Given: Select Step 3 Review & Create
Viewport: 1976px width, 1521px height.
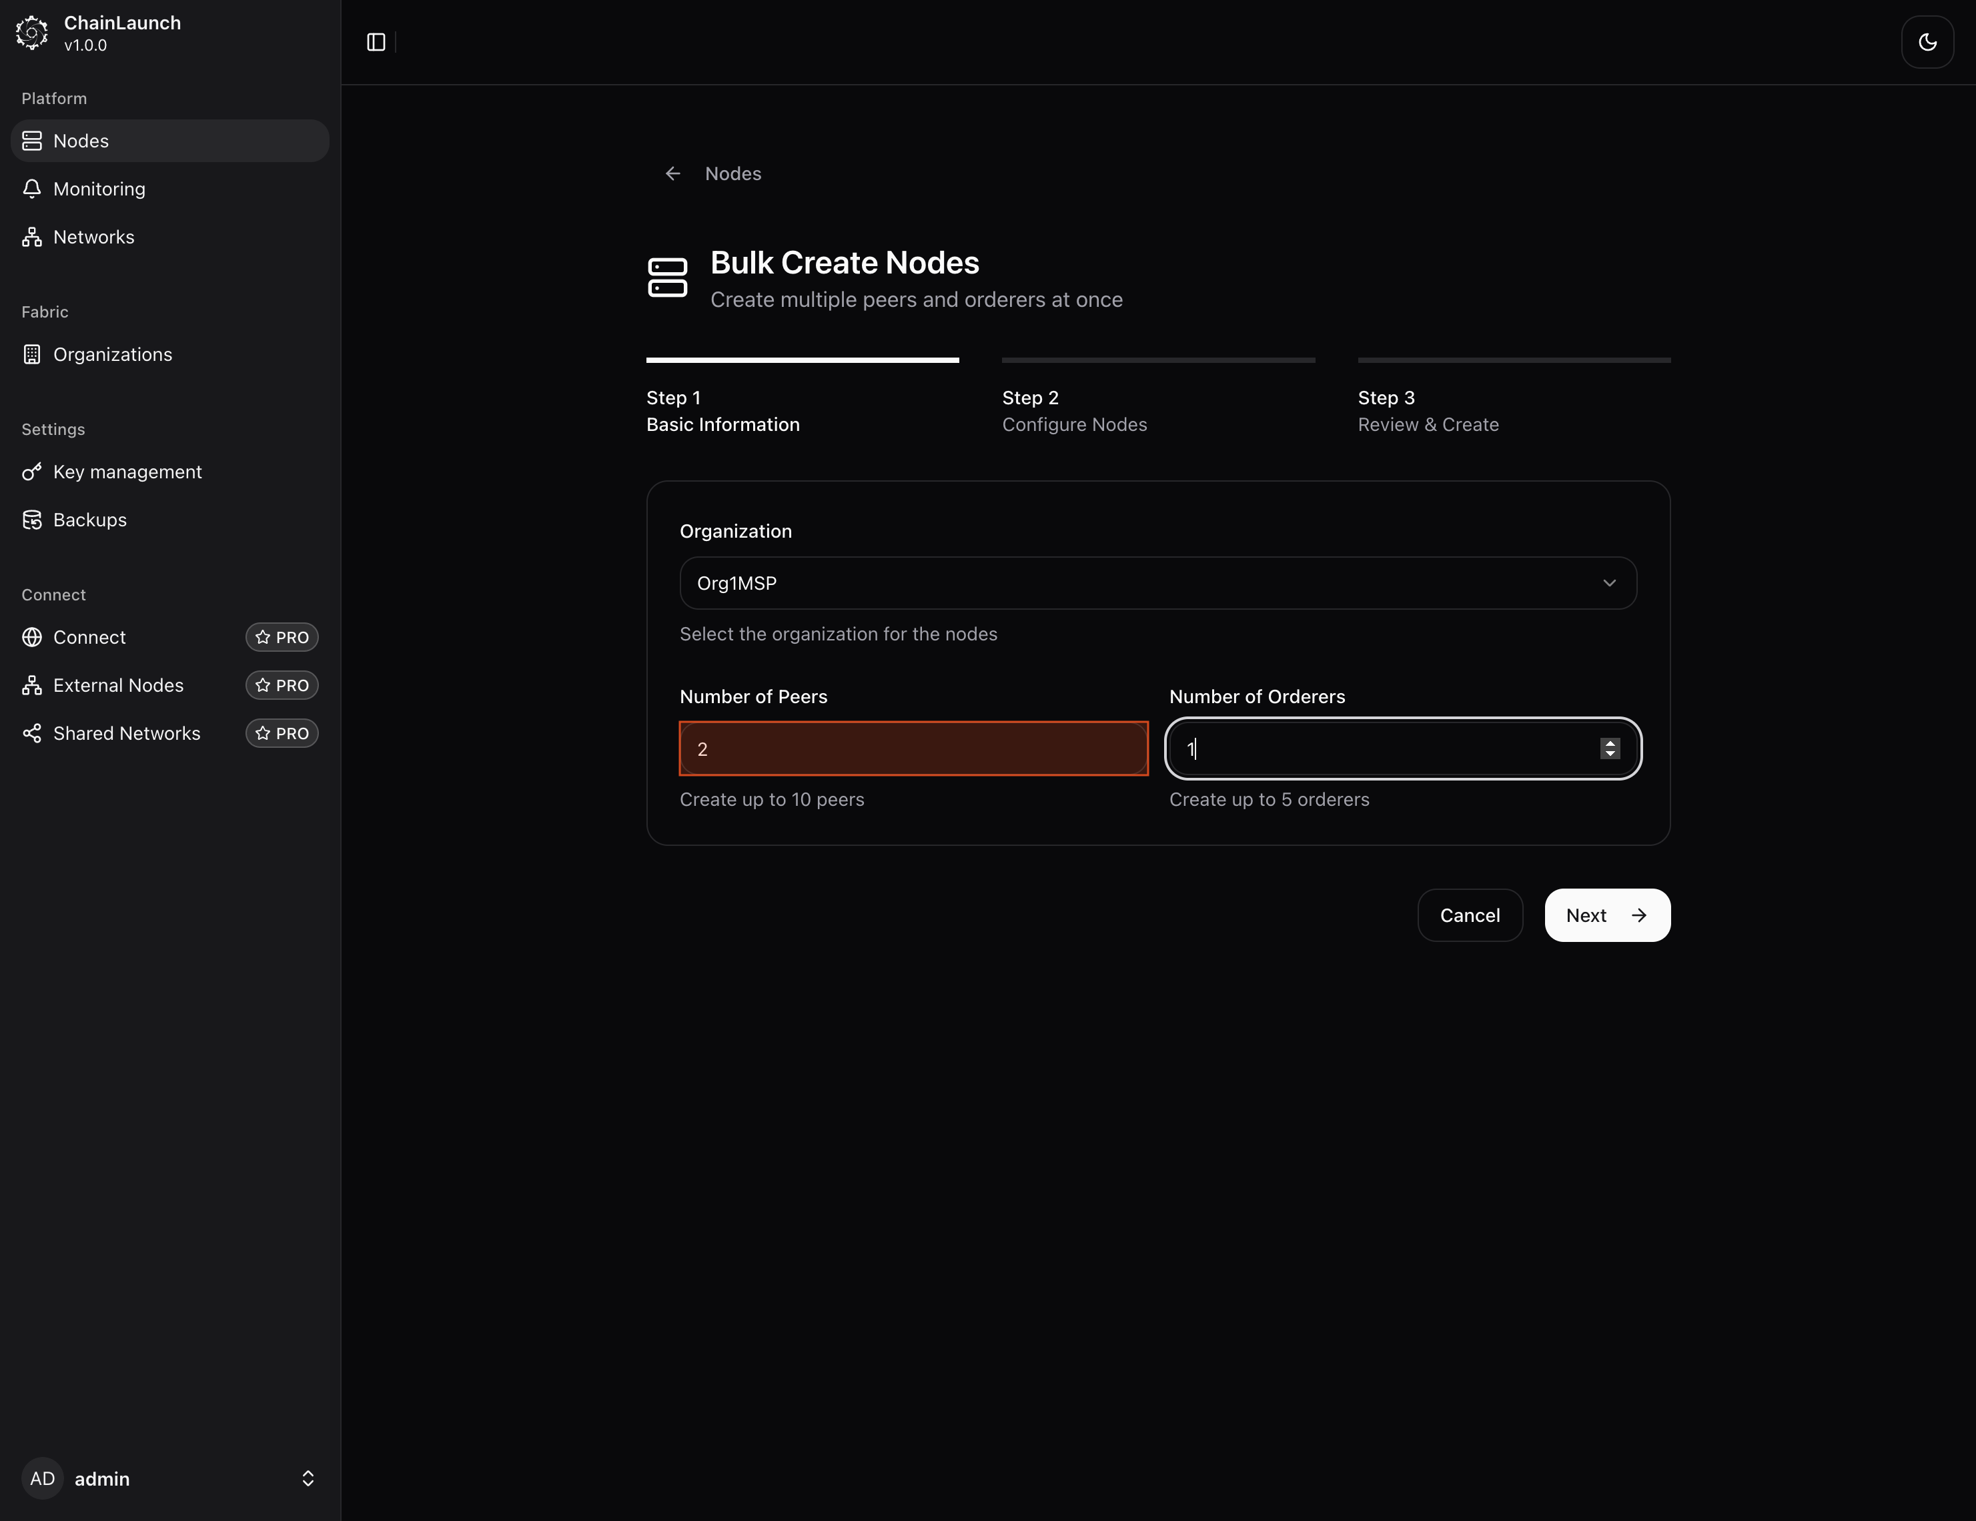Looking at the screenshot, I should (1428, 412).
